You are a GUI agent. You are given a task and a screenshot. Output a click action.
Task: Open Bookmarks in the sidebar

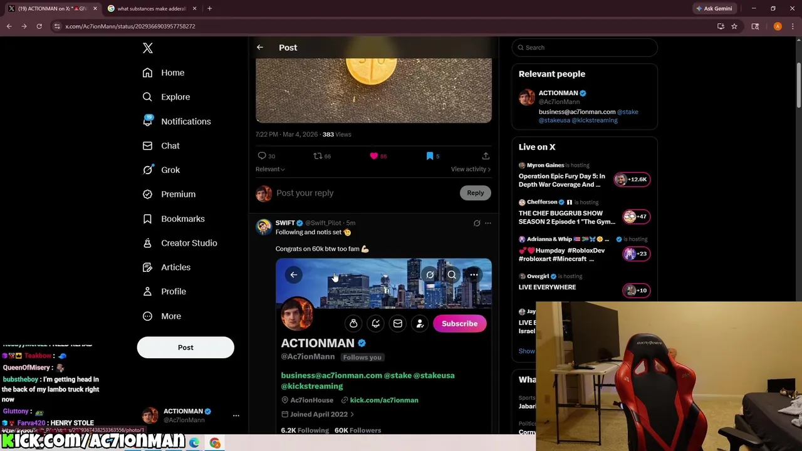click(x=174, y=219)
